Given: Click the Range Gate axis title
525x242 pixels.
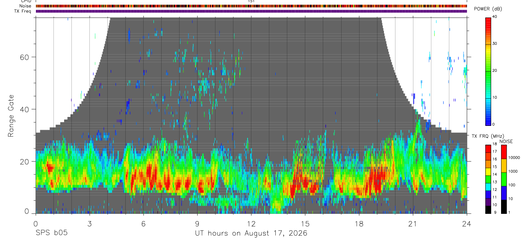Looking at the screenshot, I should [11, 116].
